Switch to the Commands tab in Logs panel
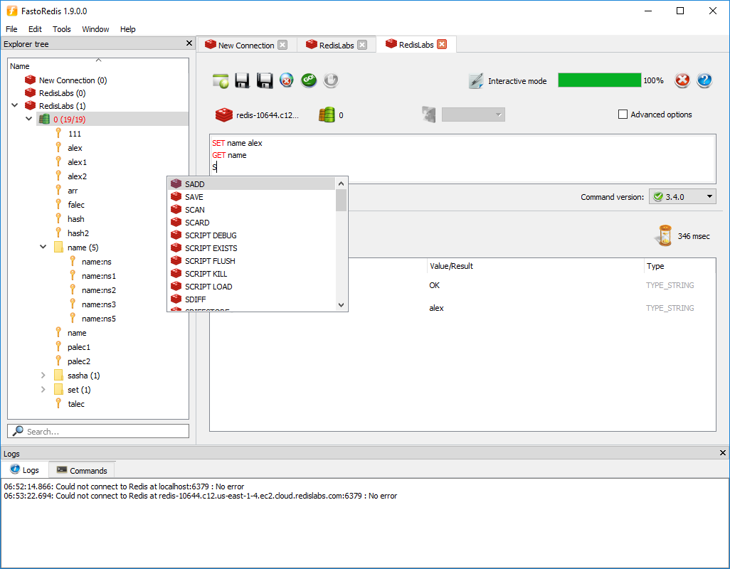730x569 pixels. (x=82, y=470)
